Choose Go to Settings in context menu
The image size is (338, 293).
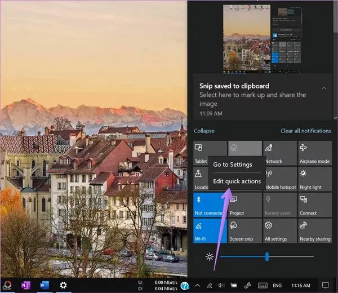click(x=232, y=165)
